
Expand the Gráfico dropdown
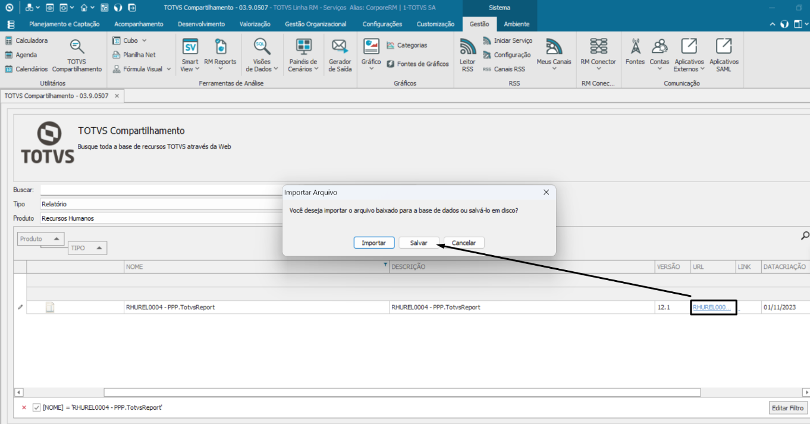[x=371, y=69]
